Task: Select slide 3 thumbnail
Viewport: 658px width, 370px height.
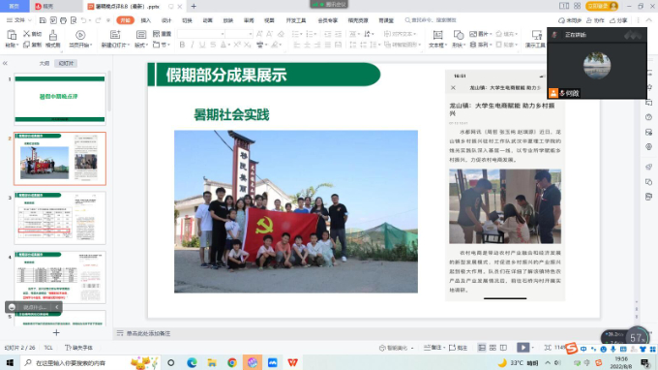Action: point(60,218)
